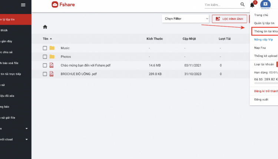
Task: Click PDF icon of Chào mừng file
Action: coord(52,65)
